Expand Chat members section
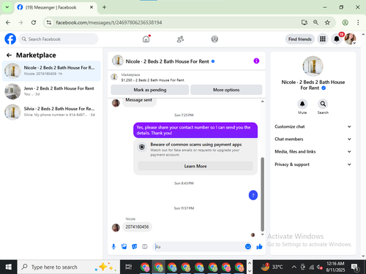 313,139
